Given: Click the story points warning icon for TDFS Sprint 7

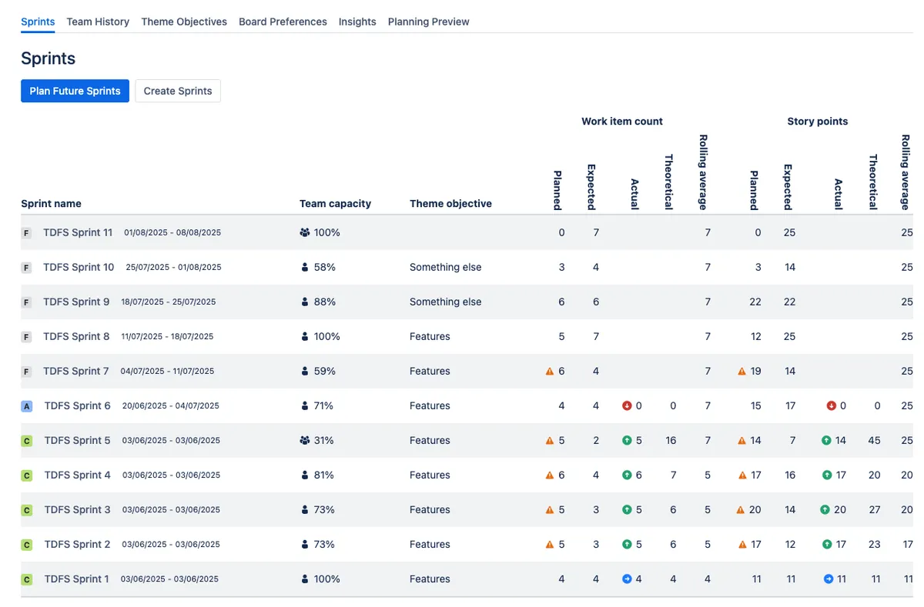Looking at the screenshot, I should (742, 371).
